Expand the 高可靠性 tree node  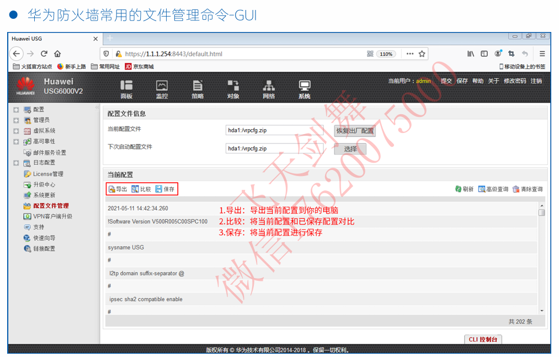(16, 142)
